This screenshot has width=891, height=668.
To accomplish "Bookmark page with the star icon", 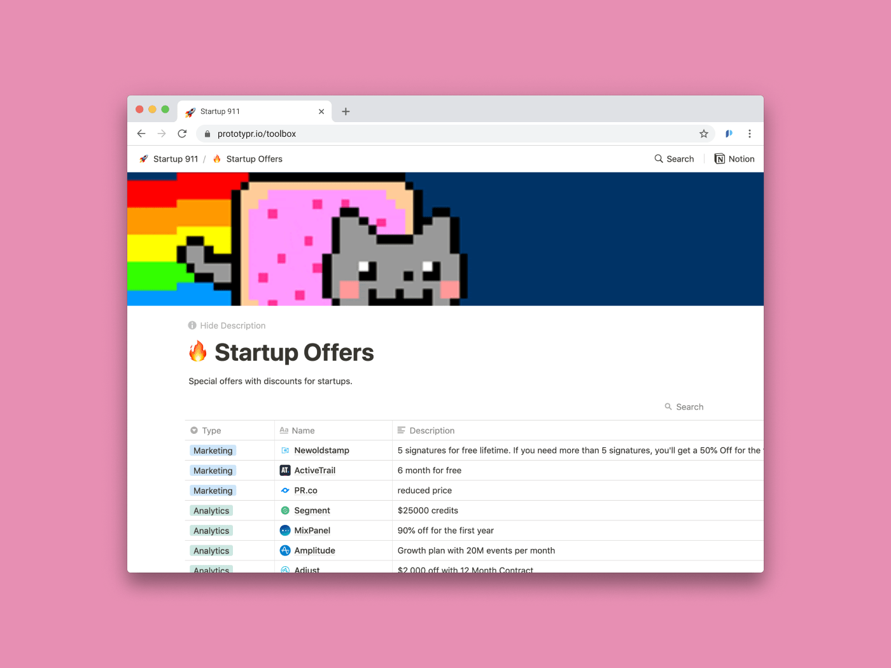I will [704, 134].
